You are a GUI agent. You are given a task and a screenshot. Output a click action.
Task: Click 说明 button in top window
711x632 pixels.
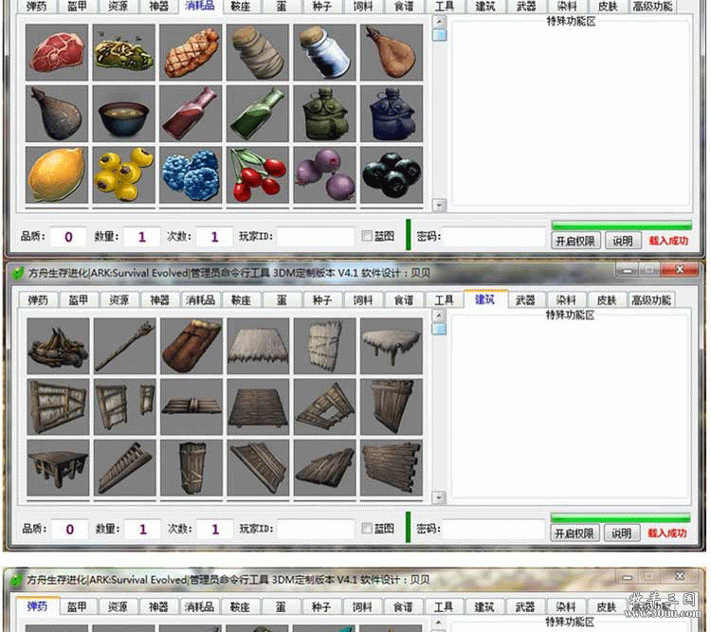[623, 241]
